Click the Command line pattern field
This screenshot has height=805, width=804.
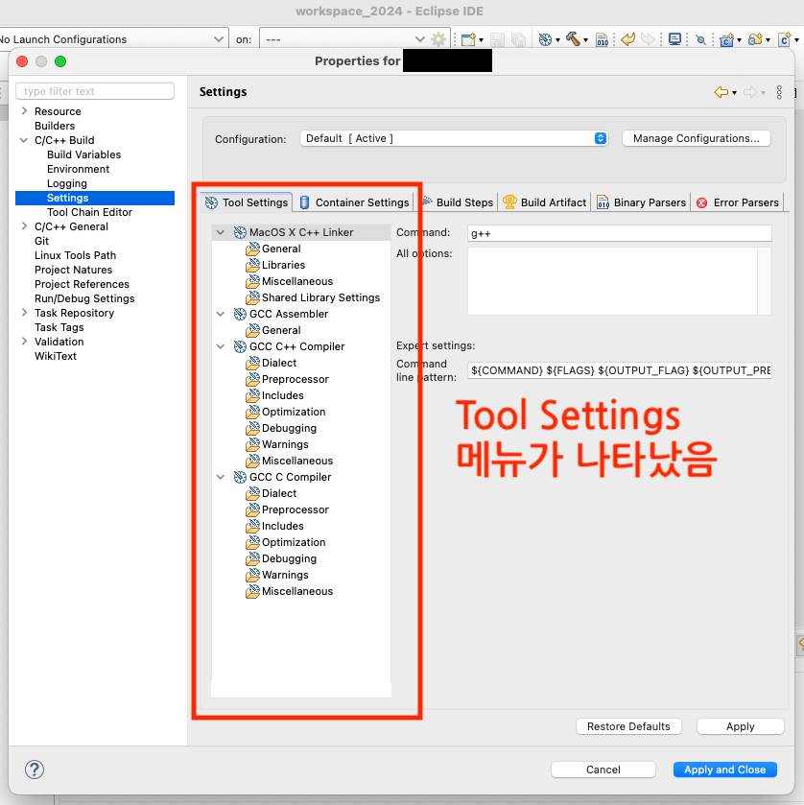coord(619,370)
